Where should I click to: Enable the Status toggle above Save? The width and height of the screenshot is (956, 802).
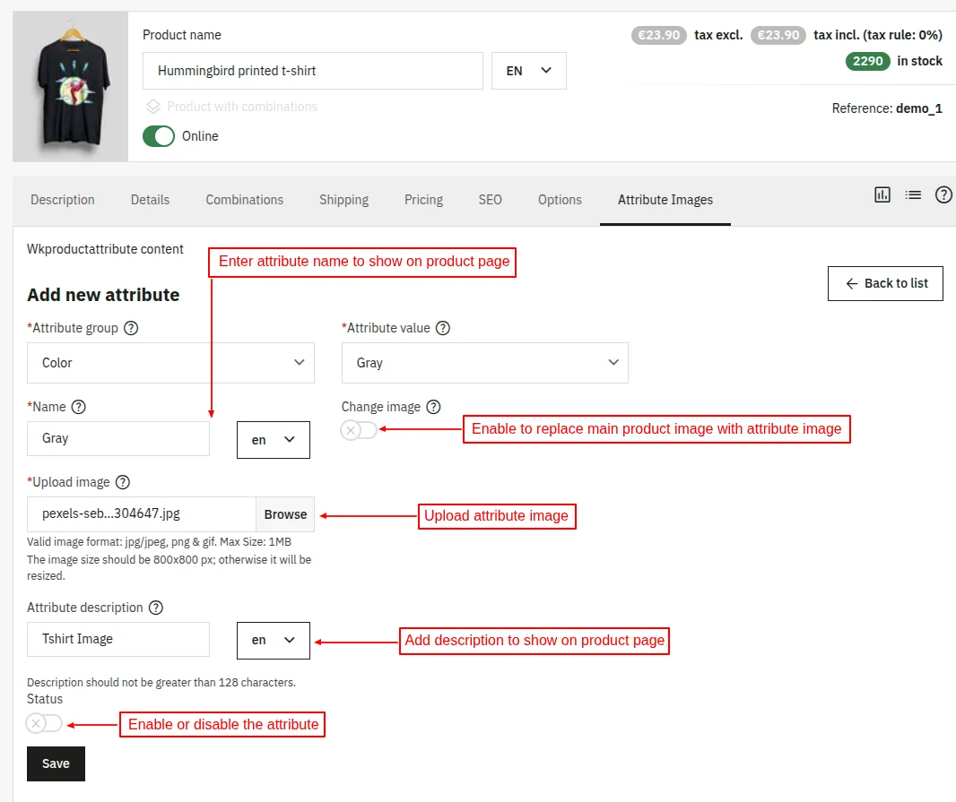coord(44,723)
